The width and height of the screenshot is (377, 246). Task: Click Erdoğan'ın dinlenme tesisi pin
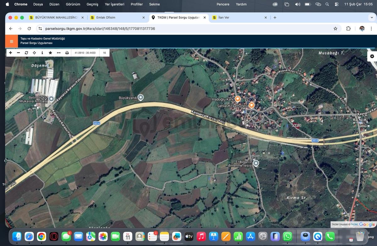point(256,163)
